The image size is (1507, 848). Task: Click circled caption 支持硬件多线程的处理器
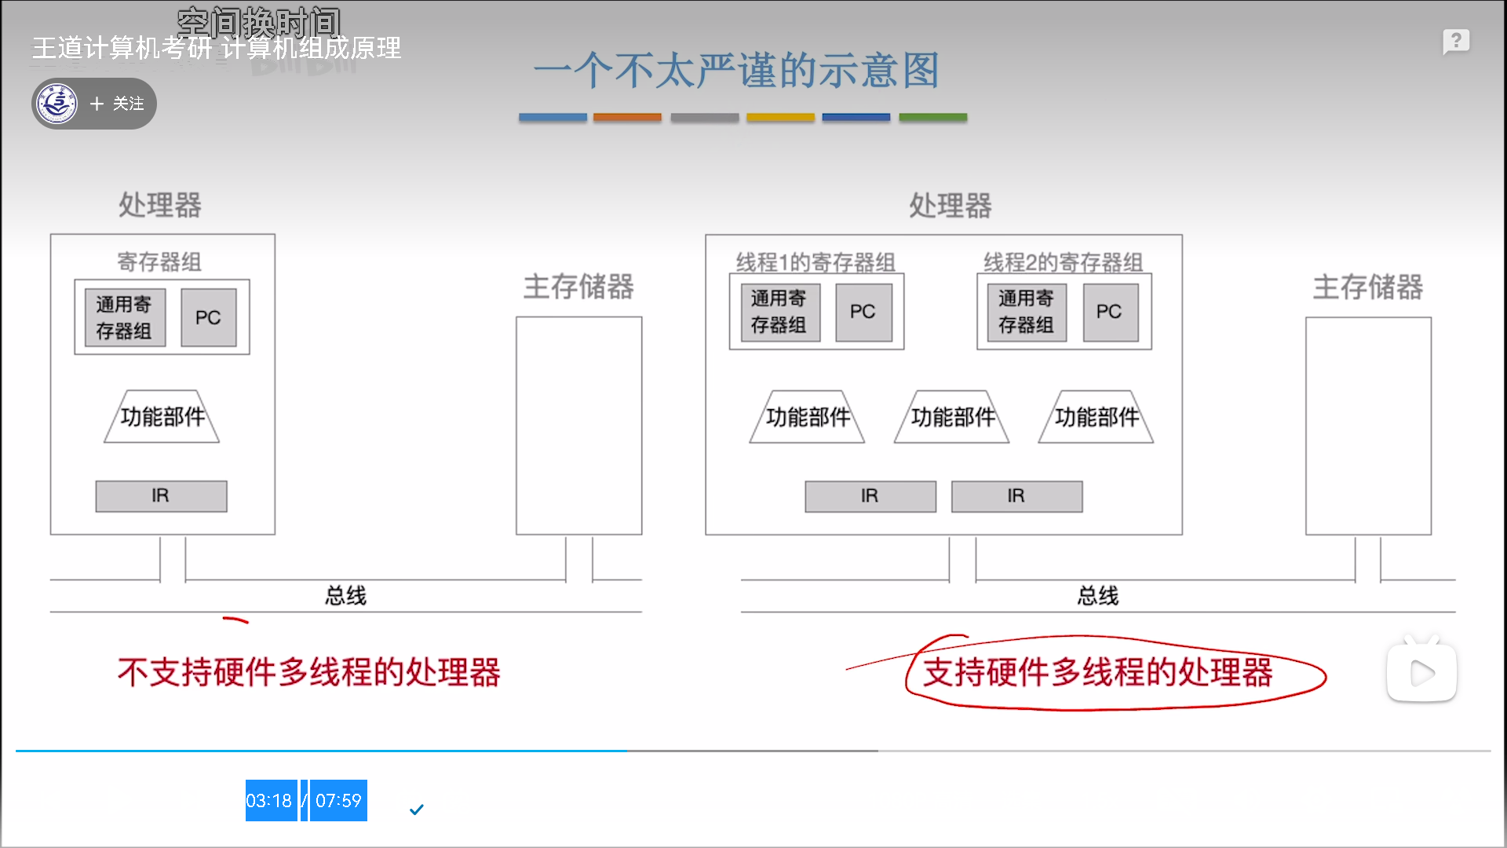pos(1097,672)
